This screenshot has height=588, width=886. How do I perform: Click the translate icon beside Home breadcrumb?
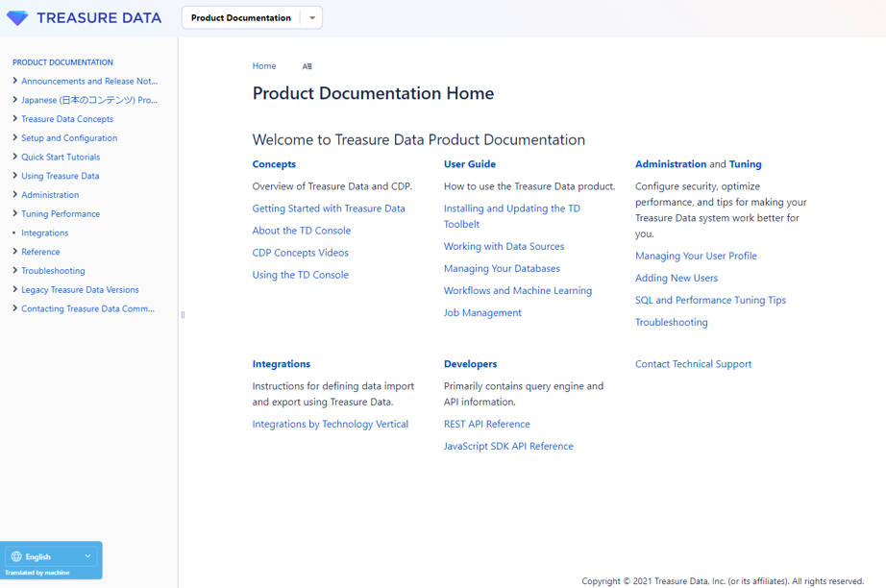tap(307, 66)
